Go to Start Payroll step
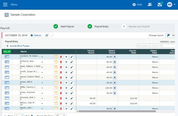The height and width of the screenshot is (116, 178). point(64,27)
